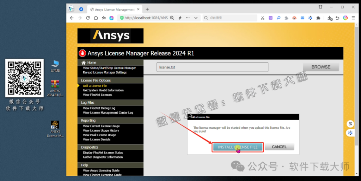The height and width of the screenshot is (181, 361).
Task: Open View License Management Center Log
Action: (108, 113)
